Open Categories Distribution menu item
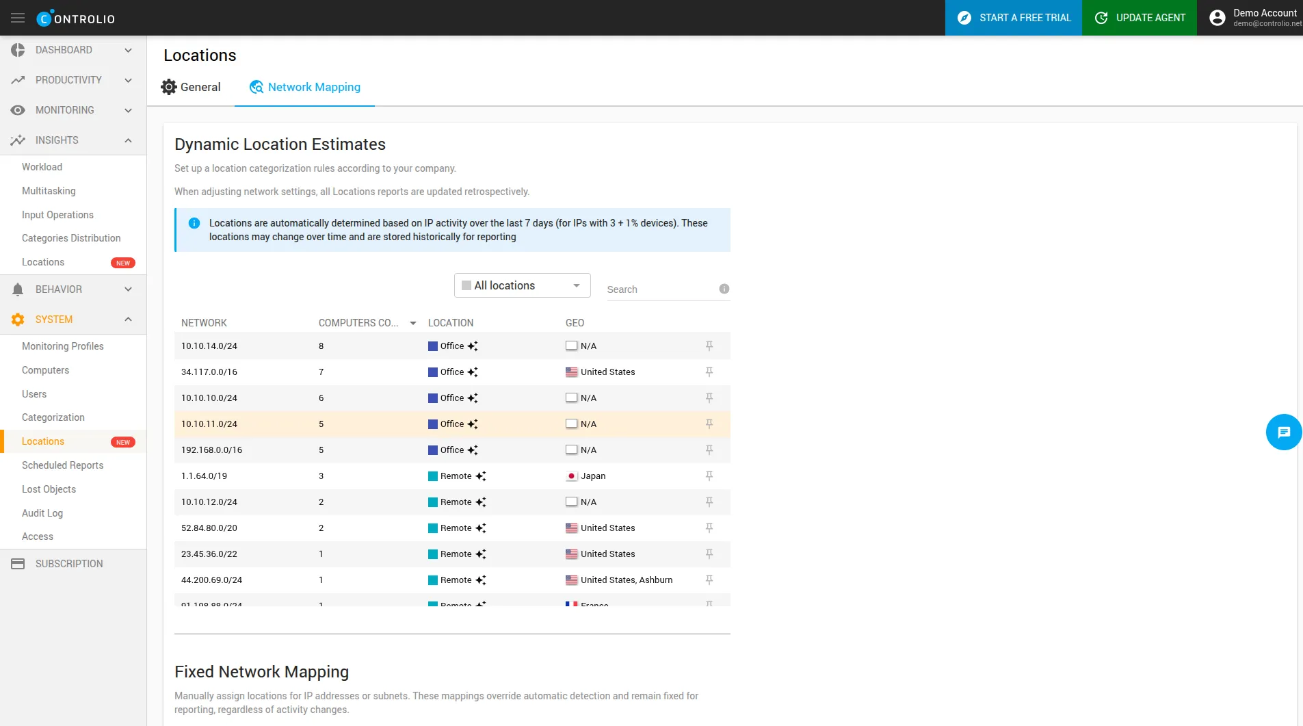1303x726 pixels. pyautogui.click(x=71, y=238)
